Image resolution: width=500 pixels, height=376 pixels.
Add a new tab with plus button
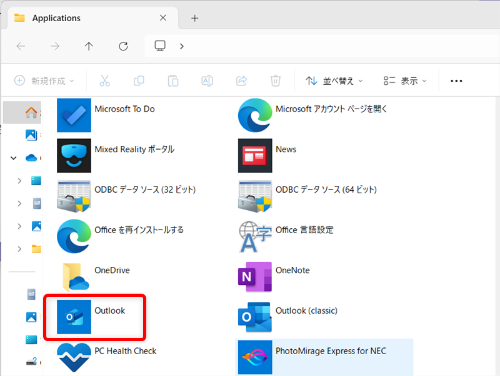tap(194, 18)
